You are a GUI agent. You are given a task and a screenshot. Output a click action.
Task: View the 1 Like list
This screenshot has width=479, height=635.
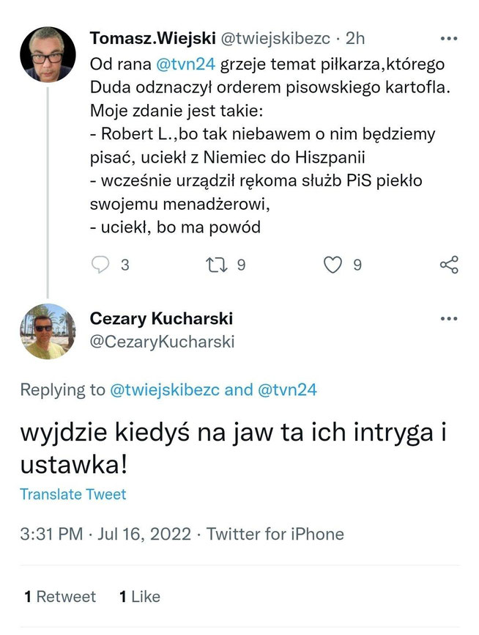coord(140,597)
